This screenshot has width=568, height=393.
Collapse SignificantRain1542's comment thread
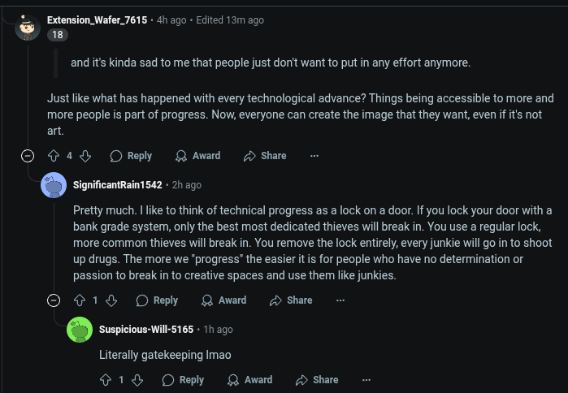pos(54,300)
